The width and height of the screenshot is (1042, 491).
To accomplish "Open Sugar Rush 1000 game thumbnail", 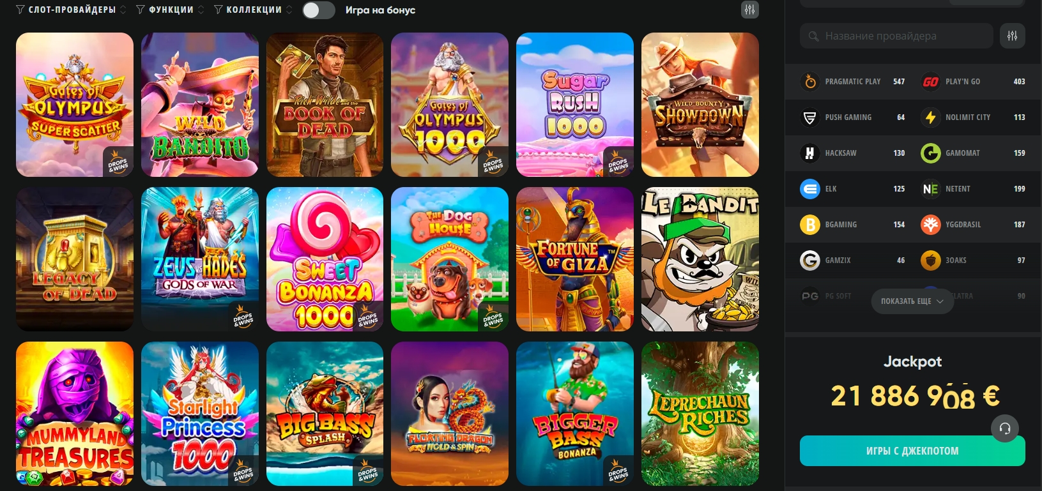I will coord(575,105).
